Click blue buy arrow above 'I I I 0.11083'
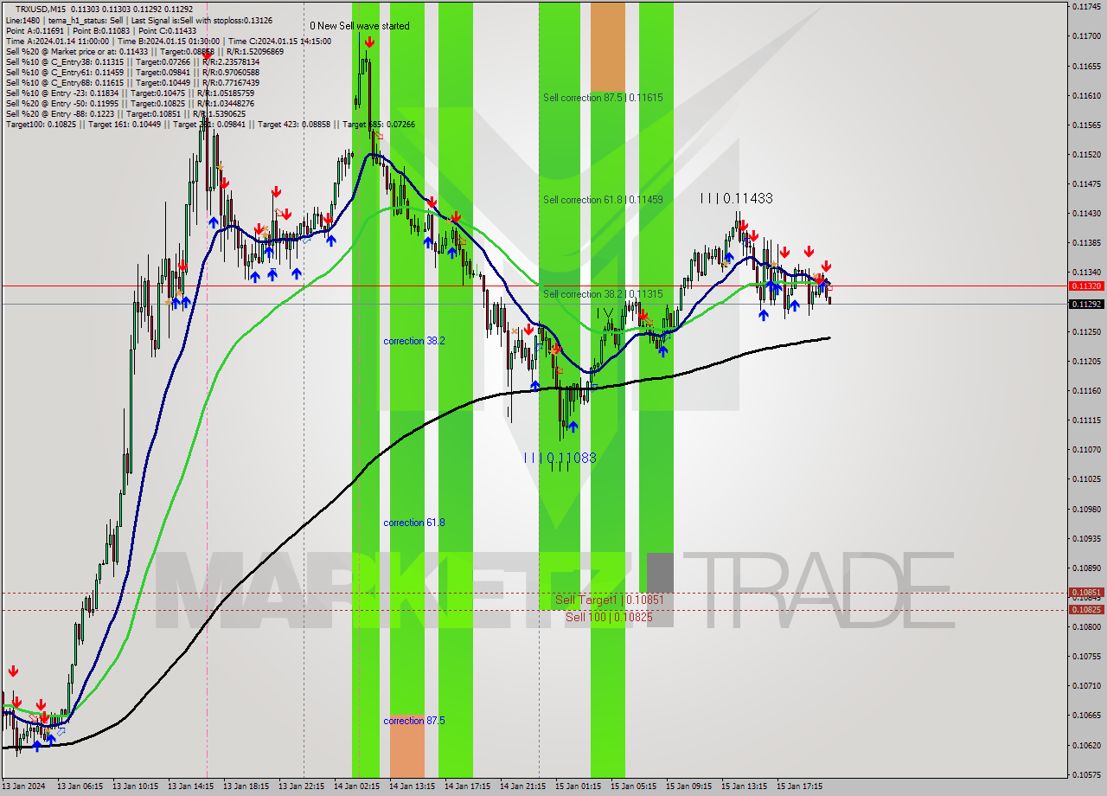1107x796 pixels. pyautogui.click(x=573, y=427)
